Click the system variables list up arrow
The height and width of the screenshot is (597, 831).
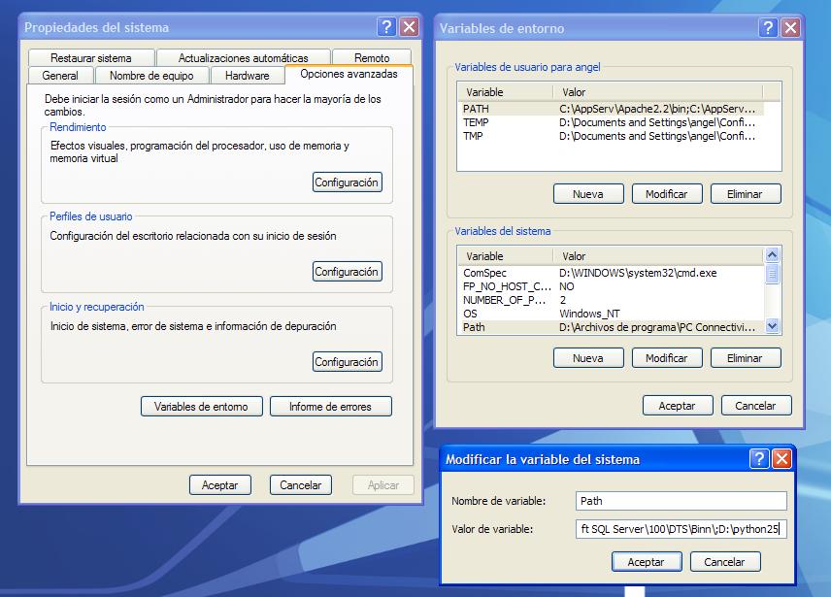pyautogui.click(x=772, y=254)
